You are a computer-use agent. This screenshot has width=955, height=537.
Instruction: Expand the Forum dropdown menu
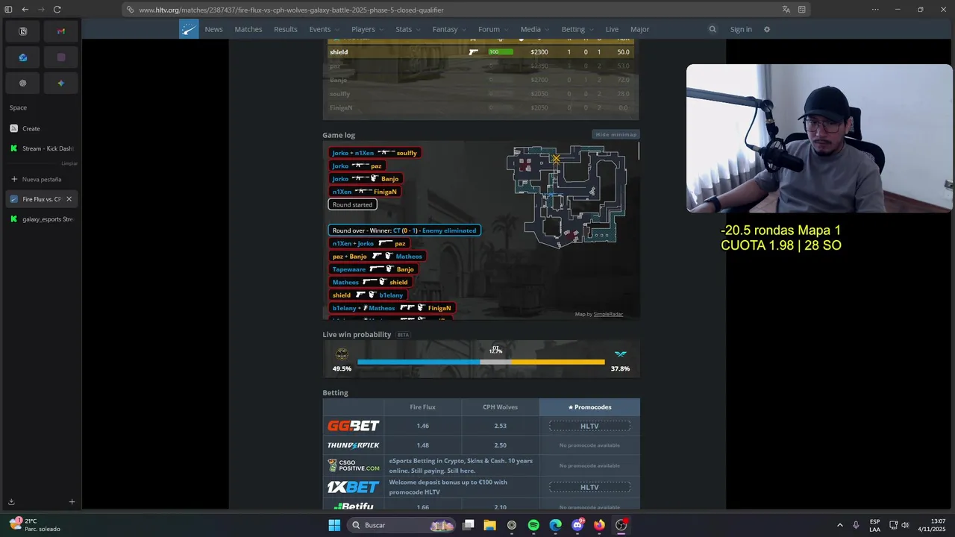[494, 29]
